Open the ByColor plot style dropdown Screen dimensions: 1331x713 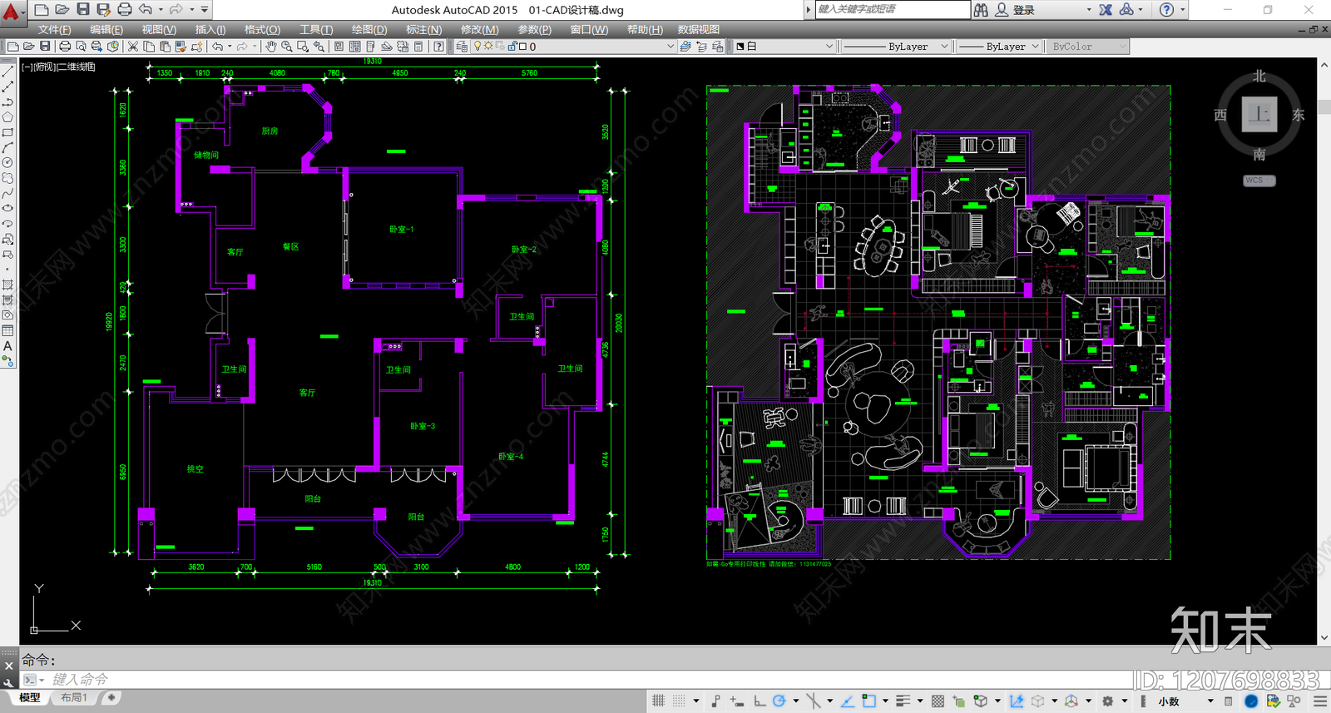click(1086, 47)
